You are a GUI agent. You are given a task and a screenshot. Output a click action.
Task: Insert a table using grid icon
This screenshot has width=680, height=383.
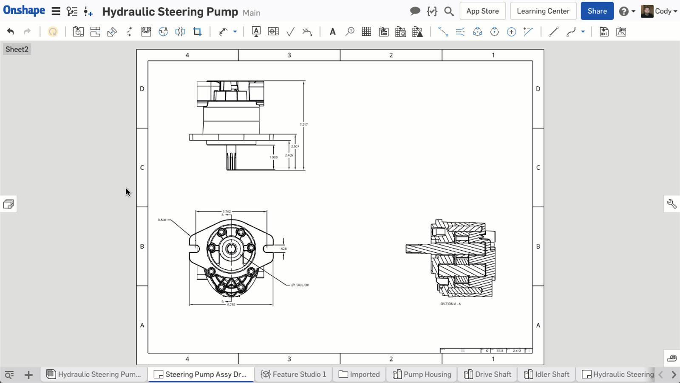366,31
